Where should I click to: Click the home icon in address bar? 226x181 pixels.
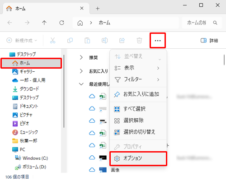(x=80, y=23)
